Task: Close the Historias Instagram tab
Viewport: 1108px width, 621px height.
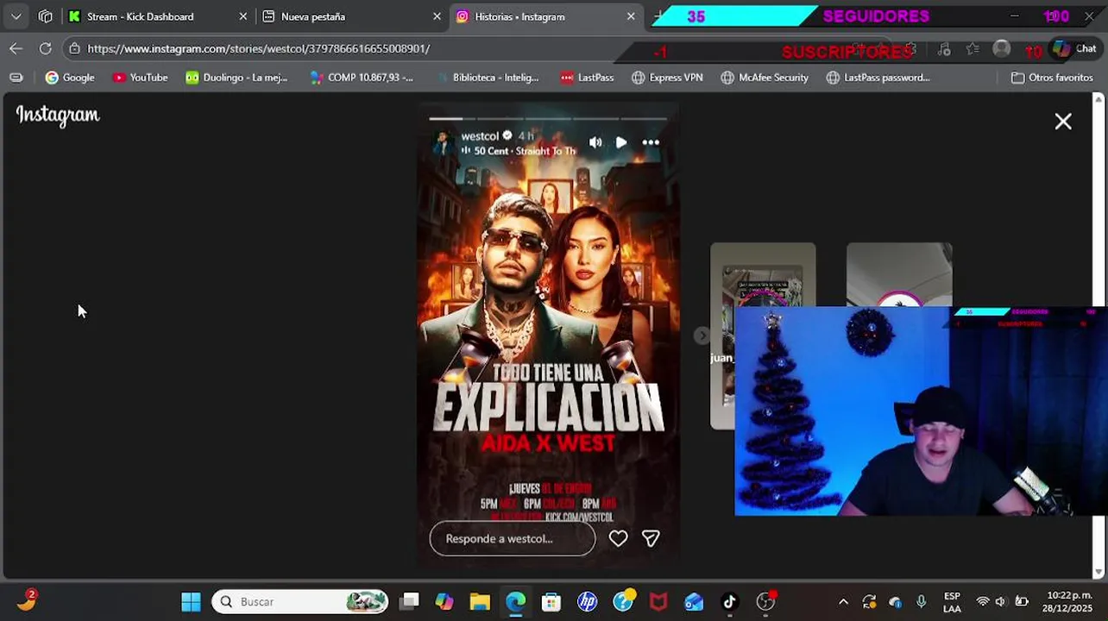Action: [x=631, y=16]
